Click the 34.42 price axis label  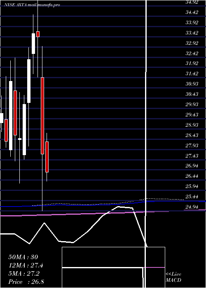pos(192,12)
